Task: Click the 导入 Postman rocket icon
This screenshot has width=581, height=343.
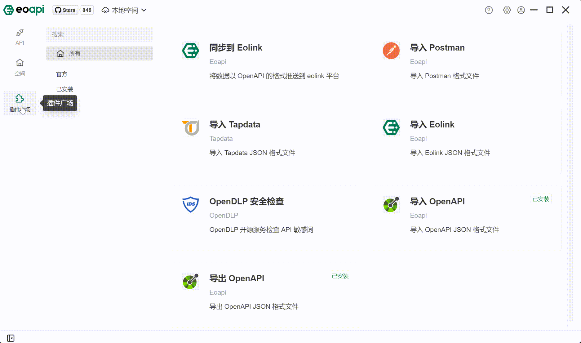Action: [391, 51]
